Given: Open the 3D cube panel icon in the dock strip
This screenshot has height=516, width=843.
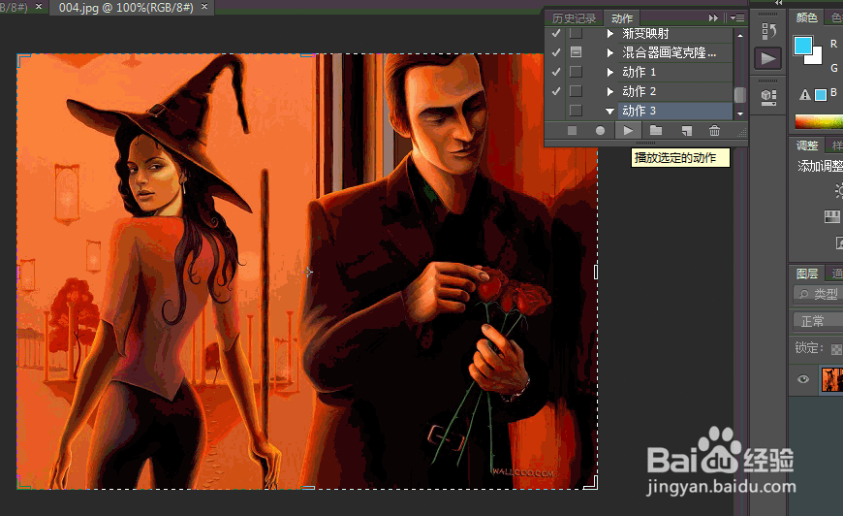Looking at the screenshot, I should 768,97.
